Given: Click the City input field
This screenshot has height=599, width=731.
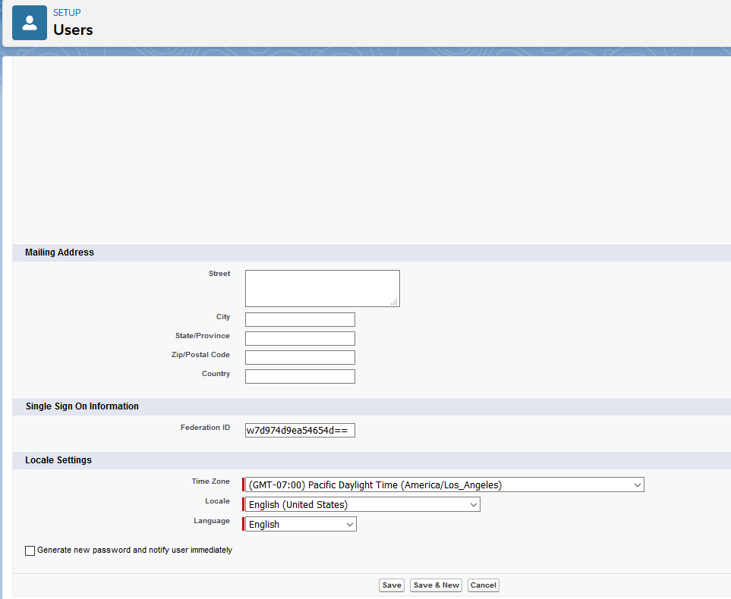Looking at the screenshot, I should coord(300,319).
